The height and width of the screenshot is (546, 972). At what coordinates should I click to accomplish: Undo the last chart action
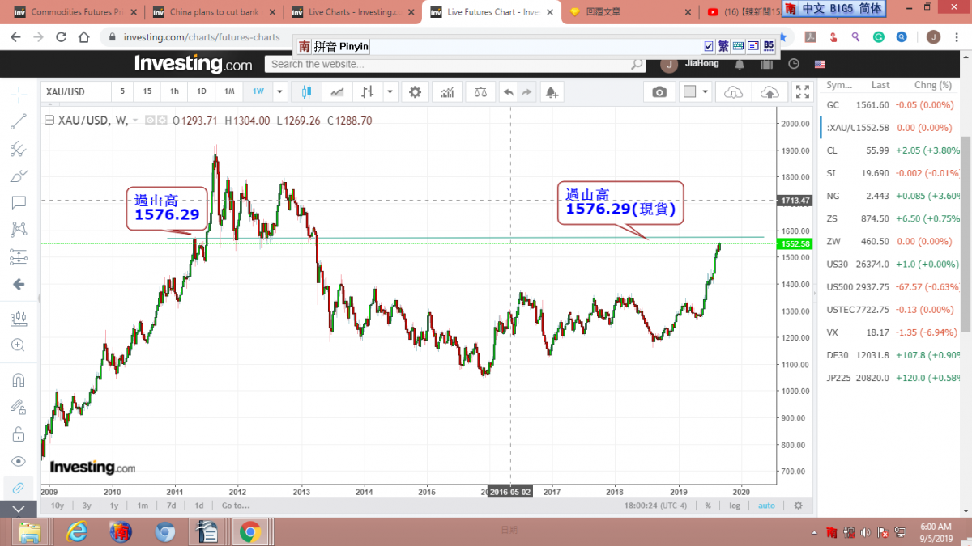(509, 91)
